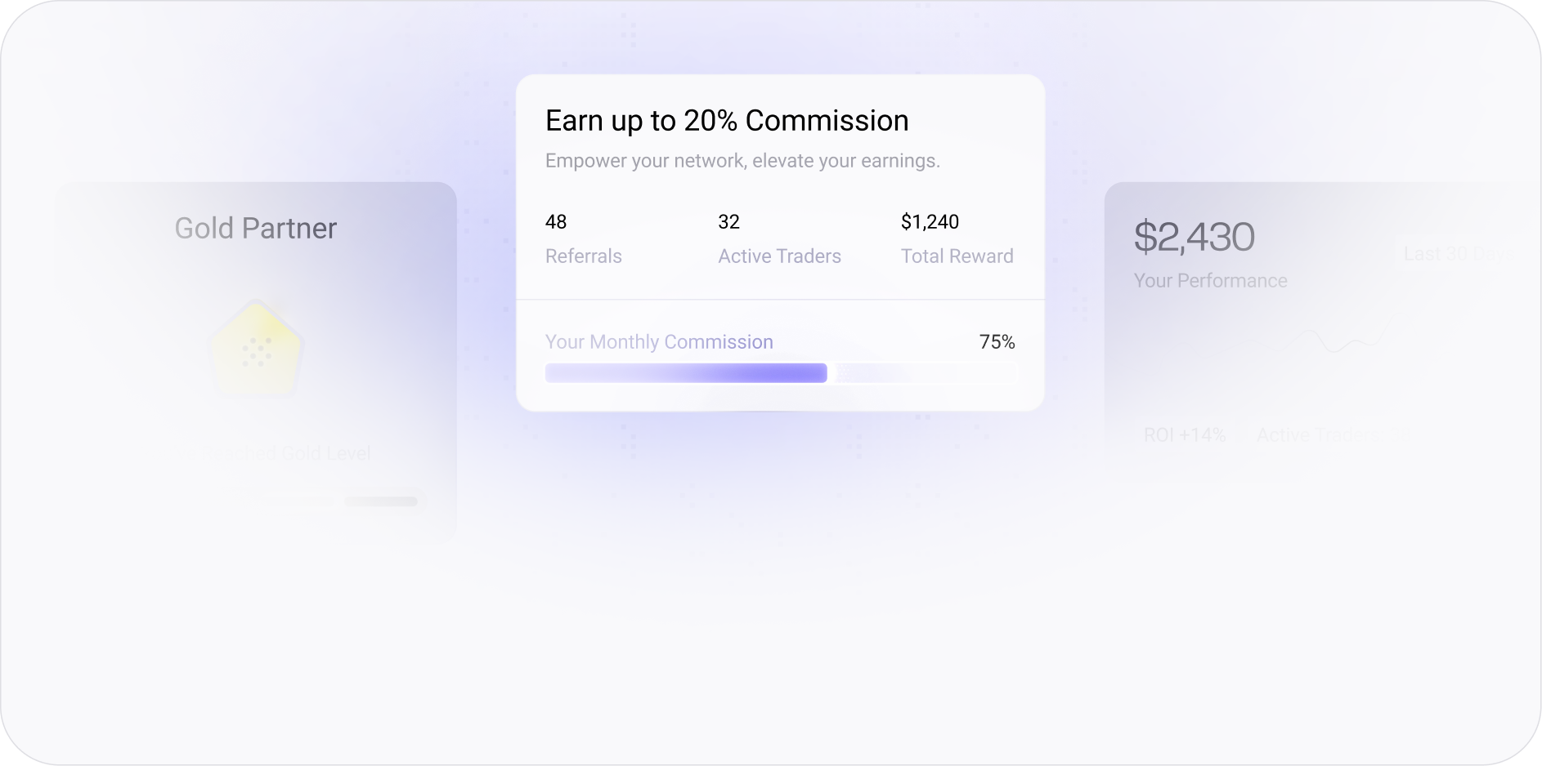Image resolution: width=1542 pixels, height=766 pixels.
Task: Click the Earn up to 20% Commission heading
Action: click(x=727, y=121)
